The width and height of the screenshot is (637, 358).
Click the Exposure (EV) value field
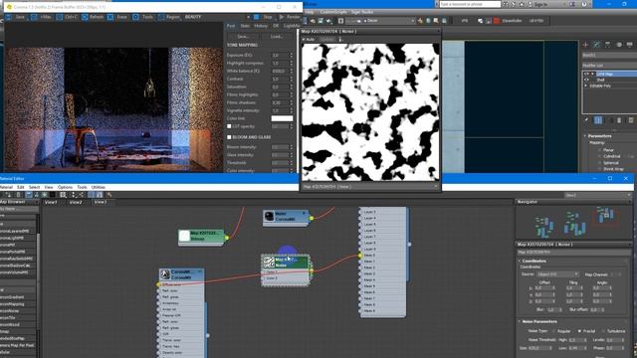pos(280,56)
